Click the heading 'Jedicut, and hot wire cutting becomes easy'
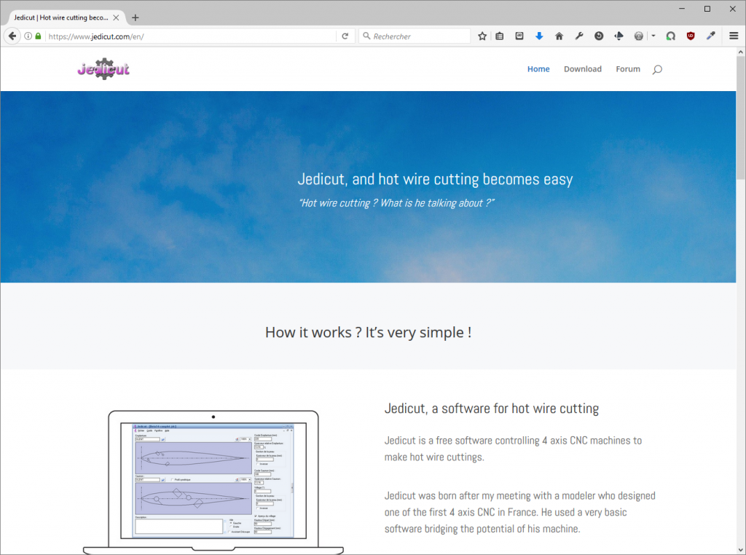746x555 pixels. pos(436,179)
